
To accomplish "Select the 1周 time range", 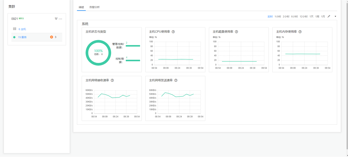I will click(x=317, y=16).
